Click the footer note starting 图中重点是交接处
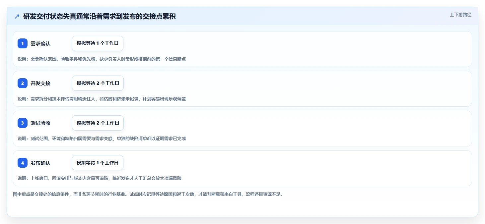The image size is (485, 224). [148, 194]
